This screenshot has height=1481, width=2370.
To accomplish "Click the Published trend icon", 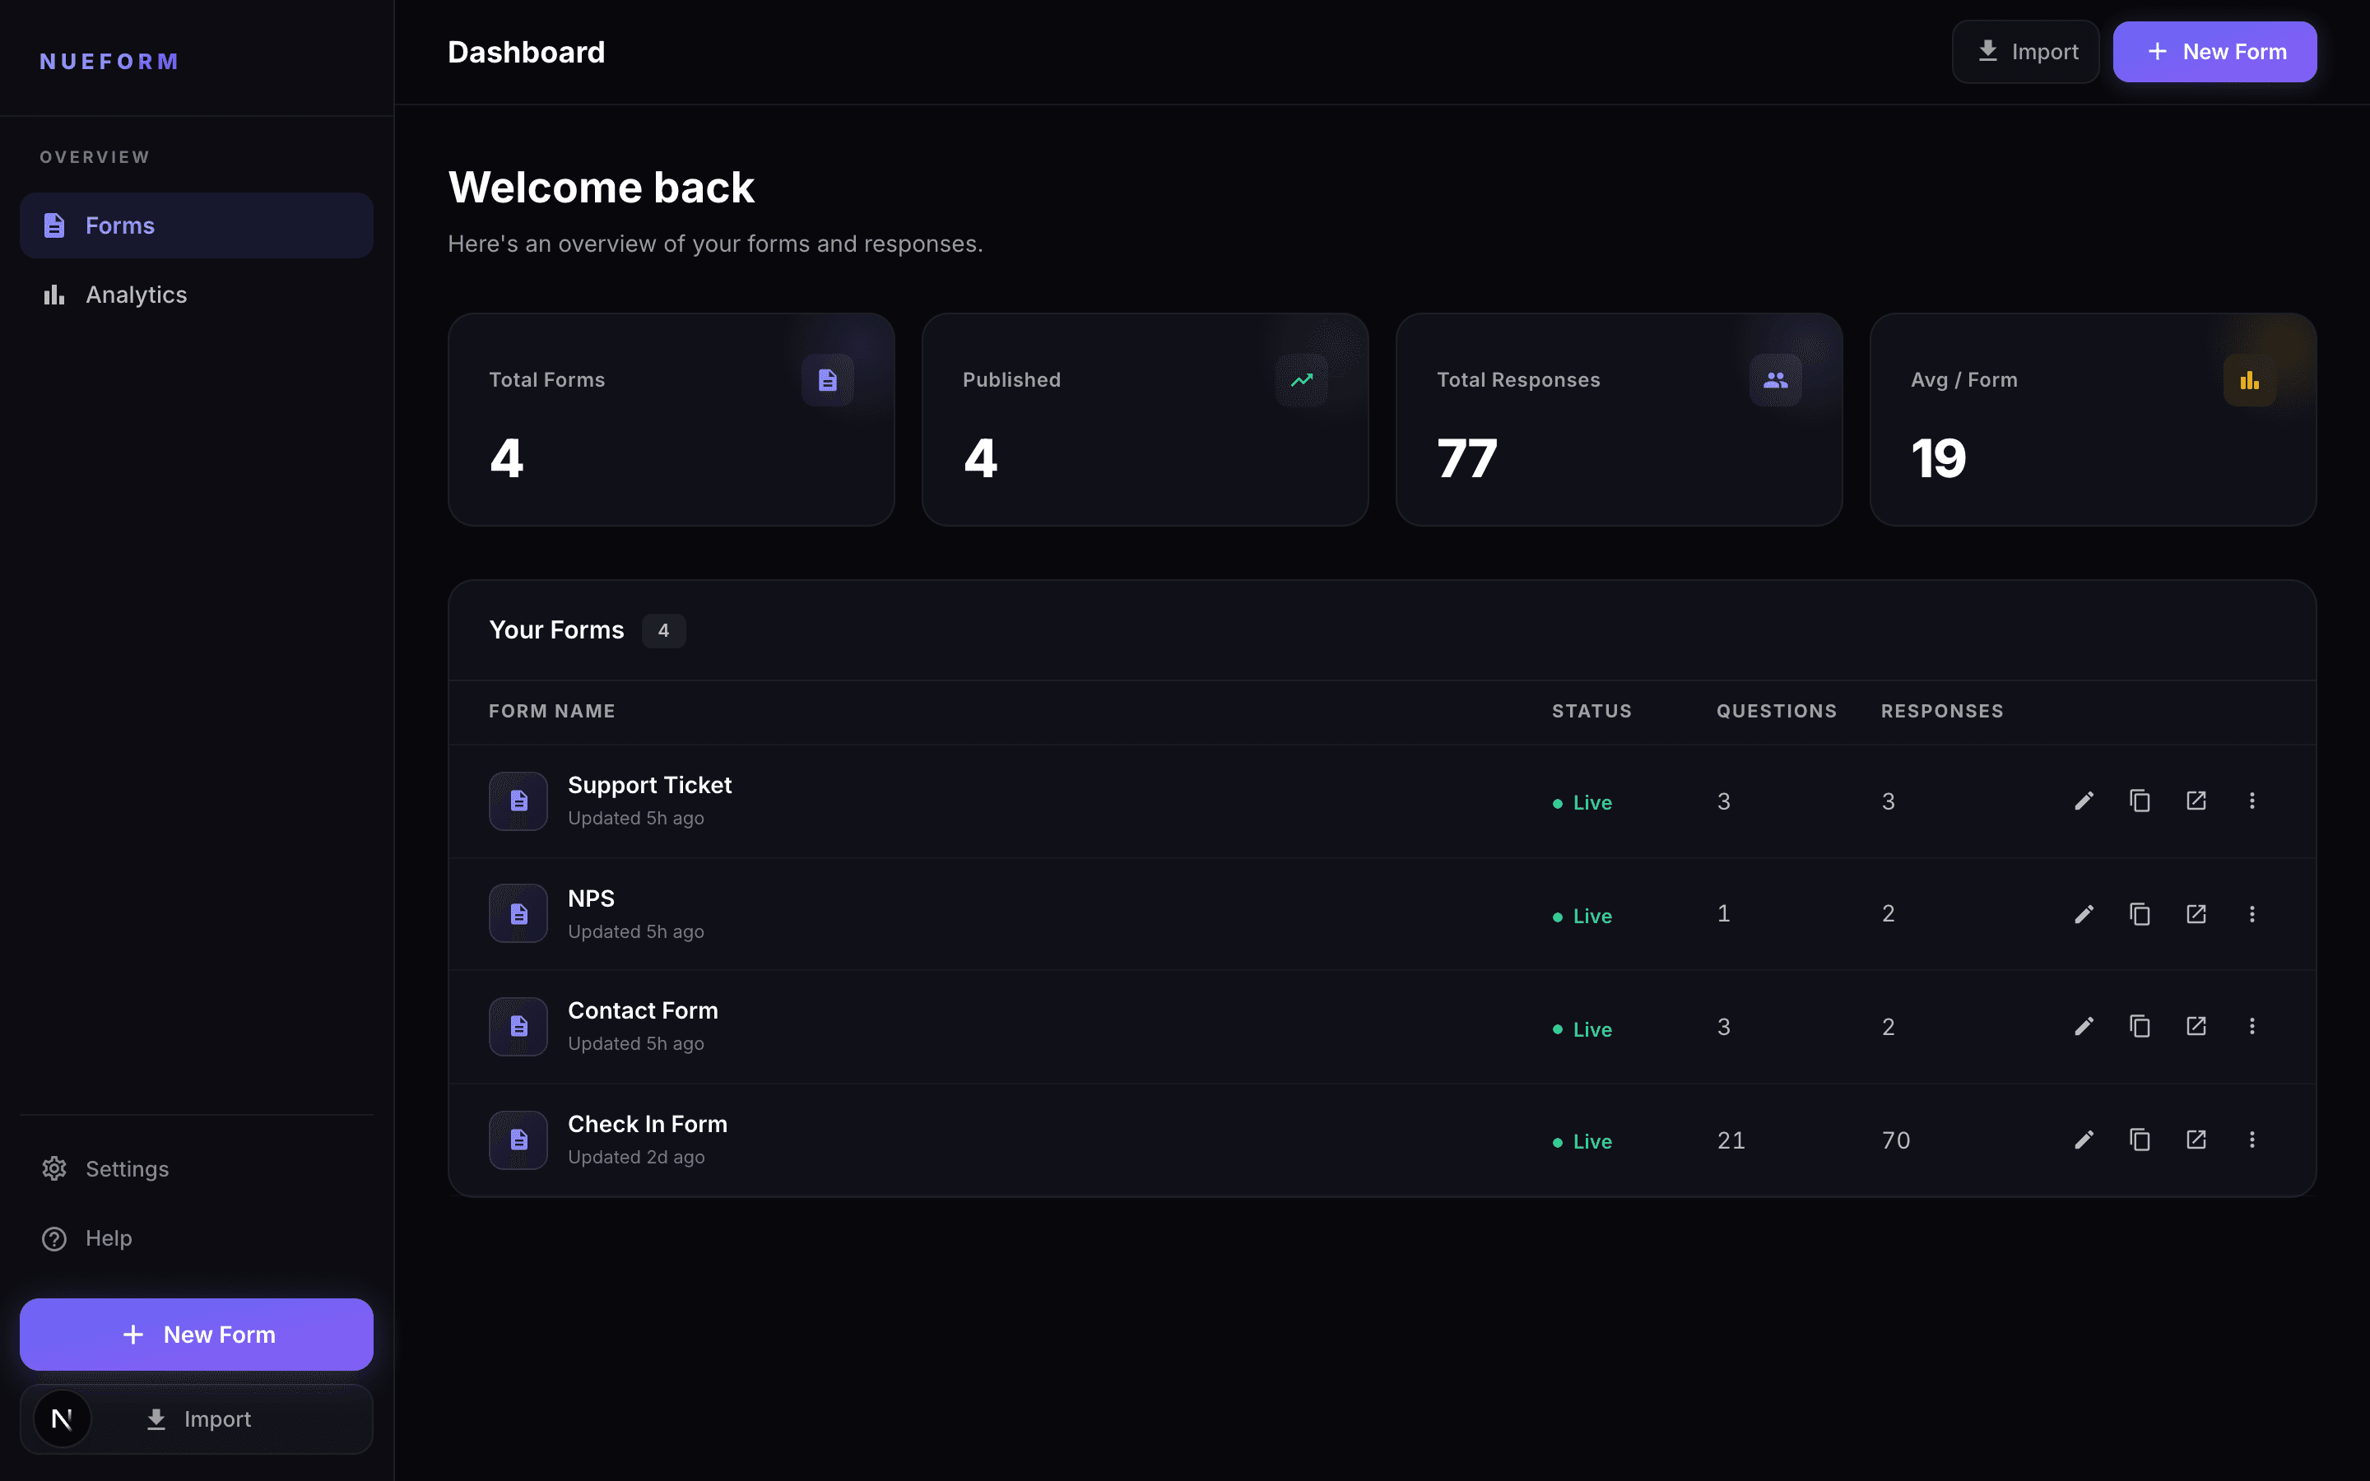I will pyautogui.click(x=1302, y=380).
